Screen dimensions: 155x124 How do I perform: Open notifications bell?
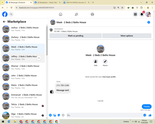tap(142, 14)
